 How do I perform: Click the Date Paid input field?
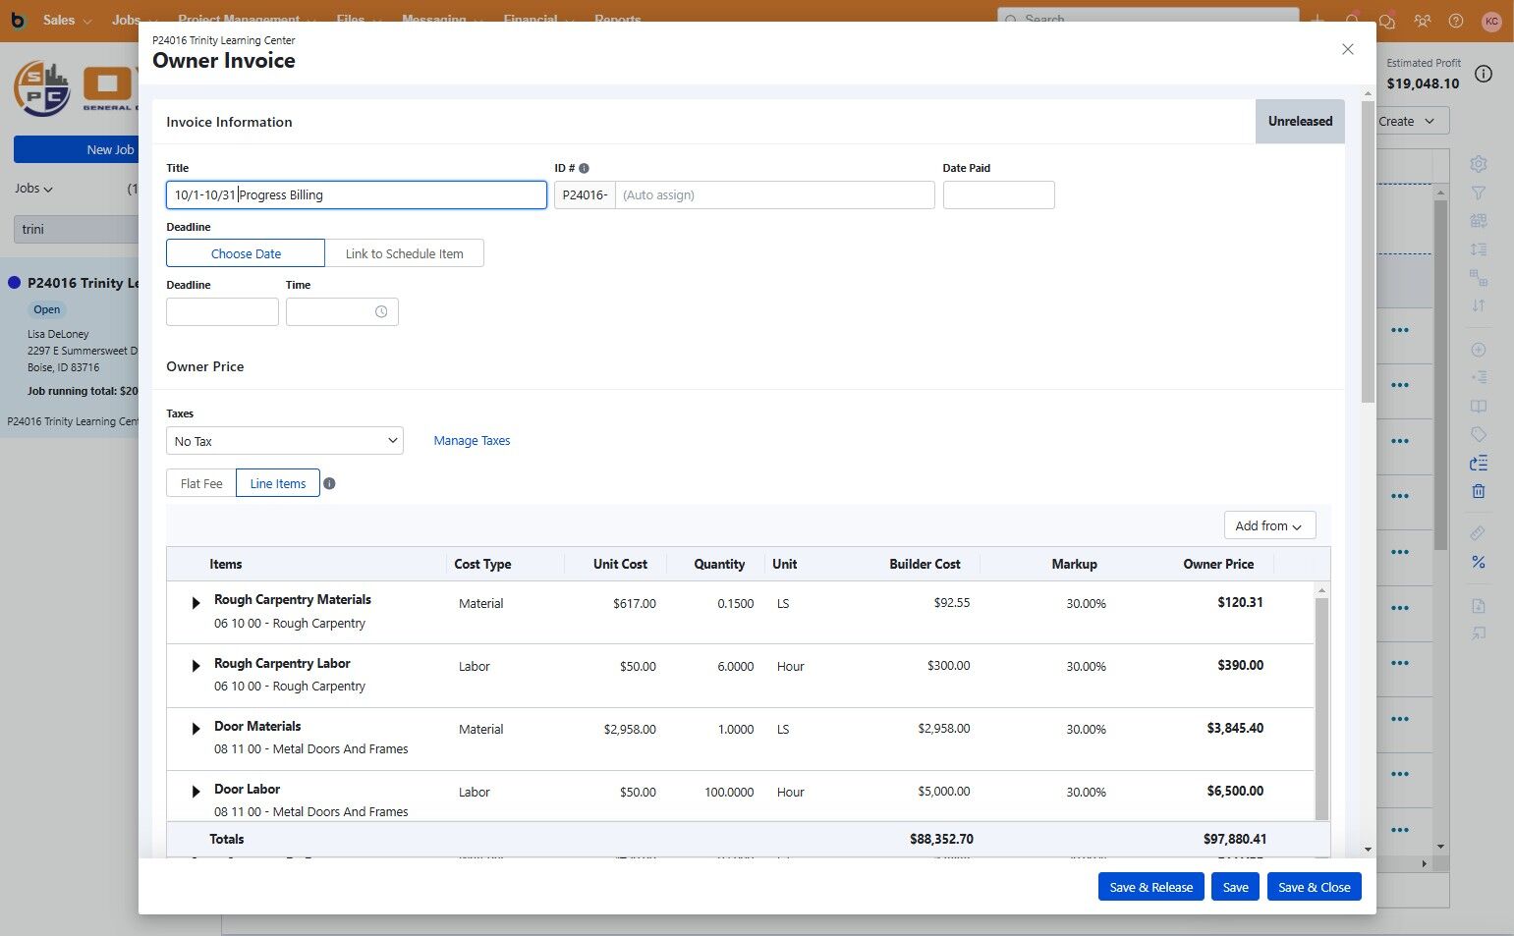click(998, 195)
